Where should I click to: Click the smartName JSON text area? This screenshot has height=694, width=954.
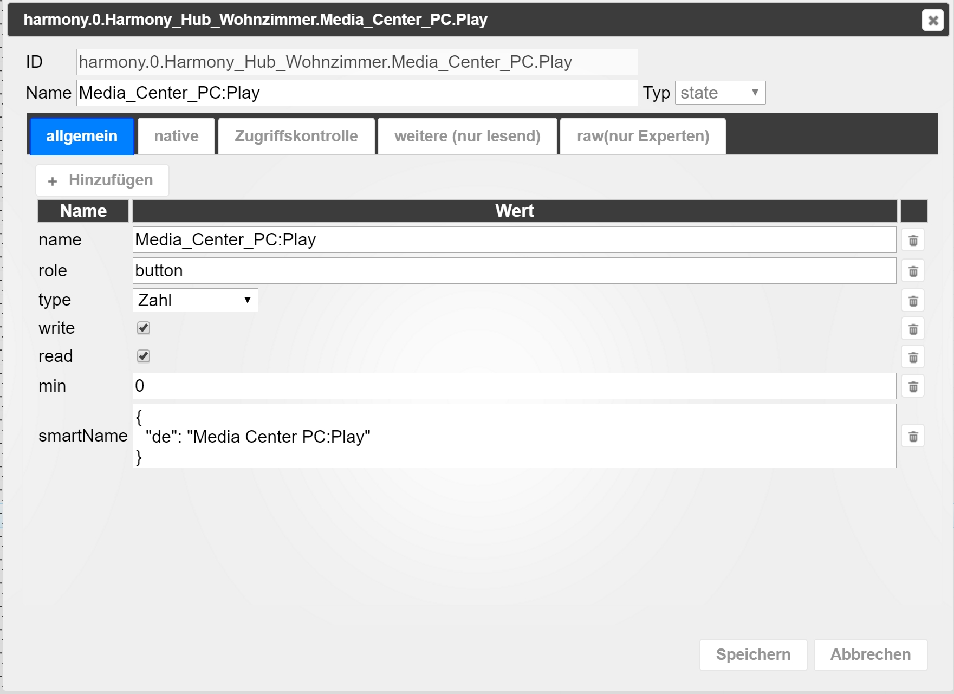[515, 436]
